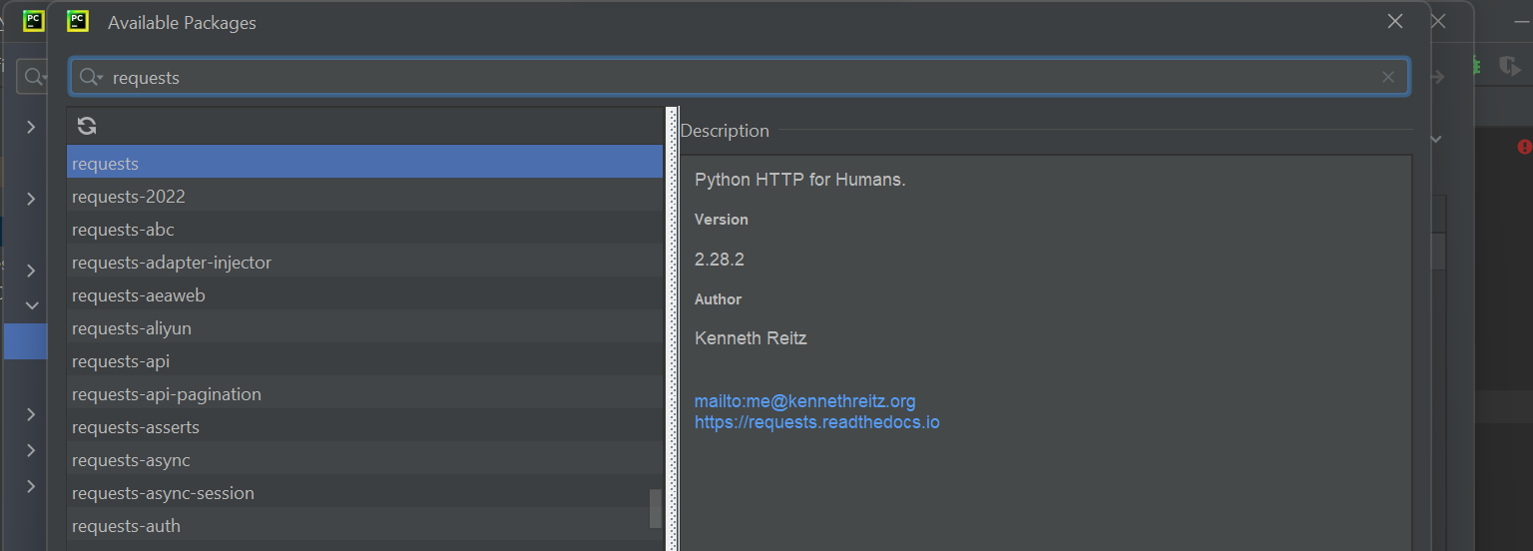
Task: Select the requests package row
Action: pos(364,163)
